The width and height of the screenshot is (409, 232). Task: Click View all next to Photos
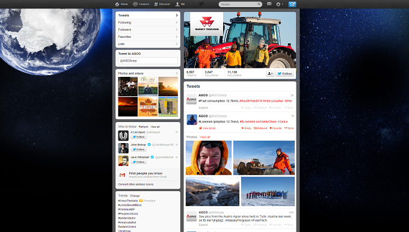click(204, 137)
